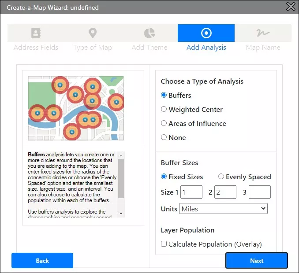The width and height of the screenshot is (299, 273).
Task: Click the Add Analysis target icon
Action: pyautogui.click(x=206, y=33)
